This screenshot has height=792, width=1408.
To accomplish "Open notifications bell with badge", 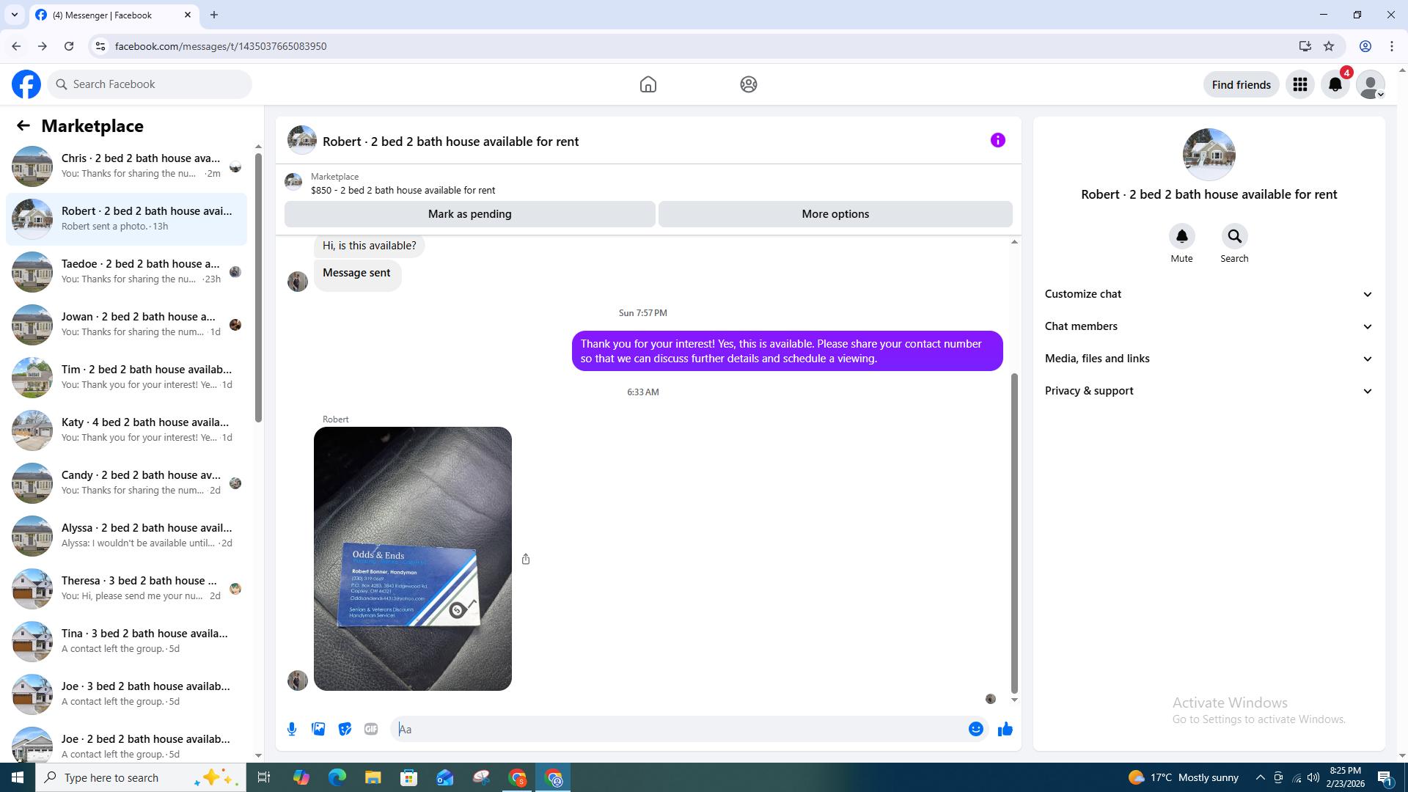I will tap(1335, 84).
